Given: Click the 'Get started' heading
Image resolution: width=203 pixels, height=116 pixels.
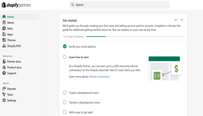Looking at the screenshot, I should (x=70, y=21).
